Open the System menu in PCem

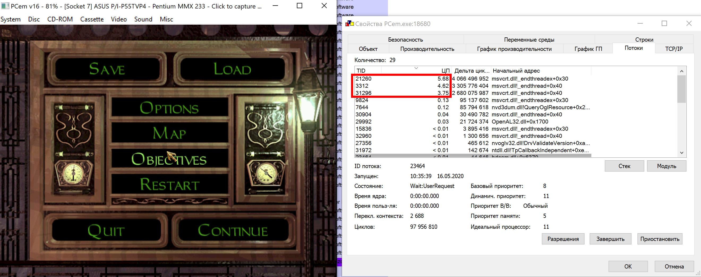[x=11, y=19]
